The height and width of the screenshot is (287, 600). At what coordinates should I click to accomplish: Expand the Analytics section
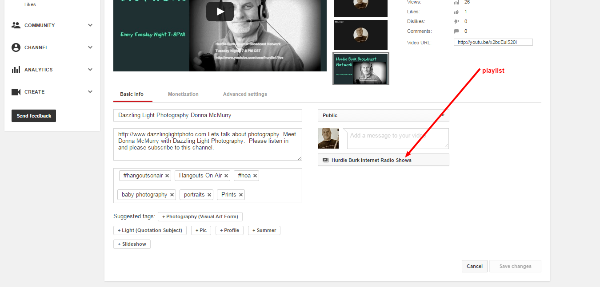click(90, 70)
